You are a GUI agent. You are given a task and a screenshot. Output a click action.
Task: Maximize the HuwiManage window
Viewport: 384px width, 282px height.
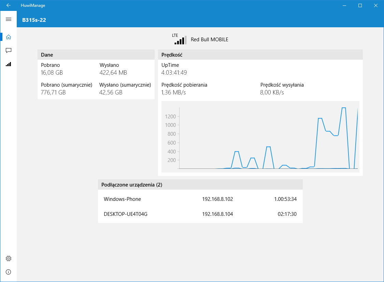(x=360, y=5)
